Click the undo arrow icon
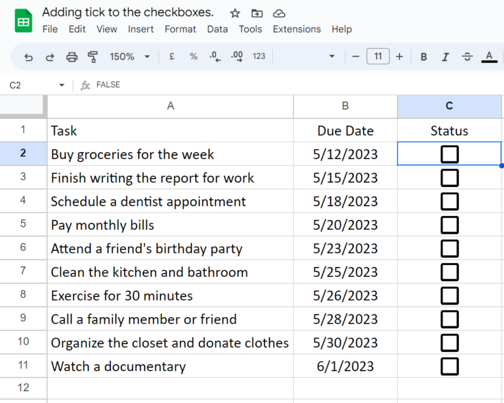Image resolution: width=504 pixels, height=403 pixels. (x=28, y=57)
